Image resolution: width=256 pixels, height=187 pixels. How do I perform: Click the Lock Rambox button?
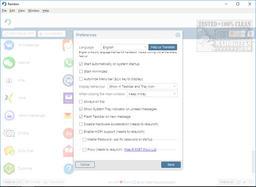coord(52,34)
